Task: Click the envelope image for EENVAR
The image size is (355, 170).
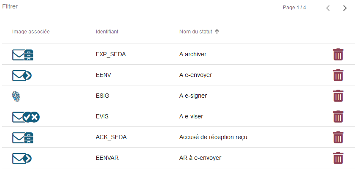Action: (x=22, y=158)
